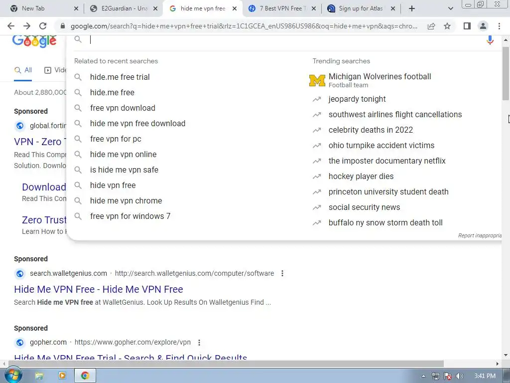Viewport: 510px width, 383px height.
Task: Open Action Center flag in tray
Action: coord(448,376)
